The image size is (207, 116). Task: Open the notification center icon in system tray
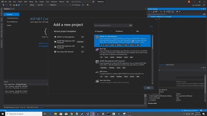(203, 114)
